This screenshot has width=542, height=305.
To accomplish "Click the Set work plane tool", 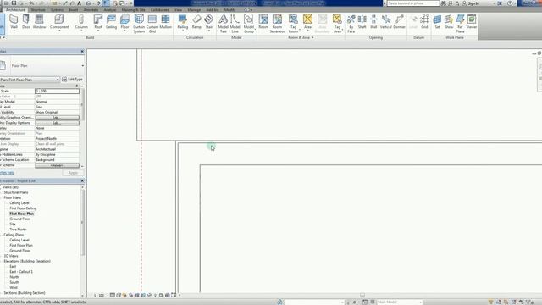I will click(437, 22).
